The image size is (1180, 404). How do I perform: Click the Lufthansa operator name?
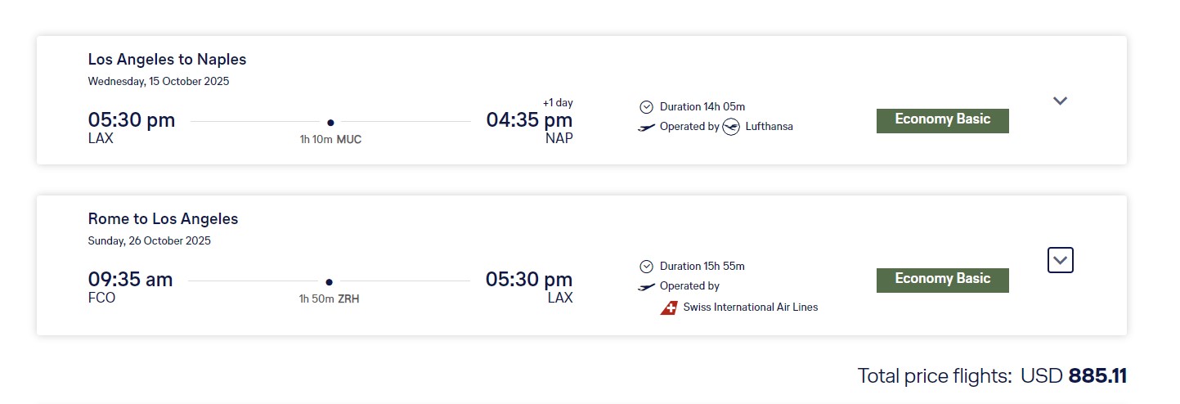click(x=769, y=127)
